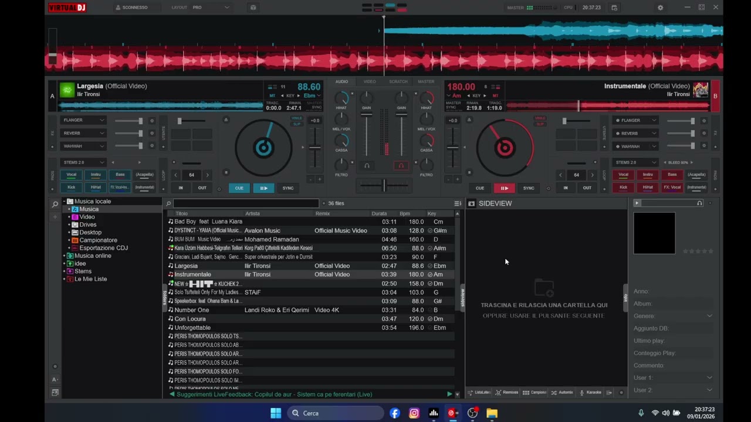Toggle the HiHat stem pad on deck B
This screenshot has width=751, height=422.
pos(648,188)
